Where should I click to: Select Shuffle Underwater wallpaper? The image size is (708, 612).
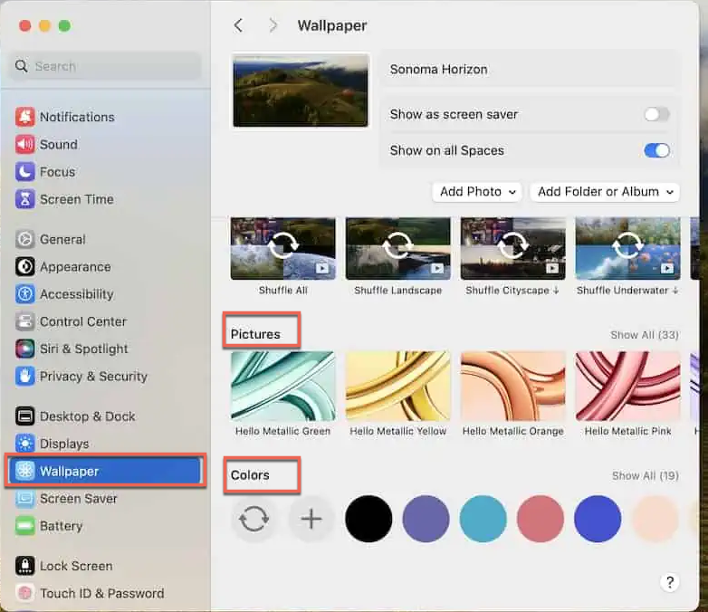627,248
